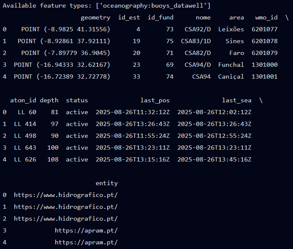Click the timestamp 2025-08-26T12:02:12Z
293x249 pixels.
[x=214, y=112]
